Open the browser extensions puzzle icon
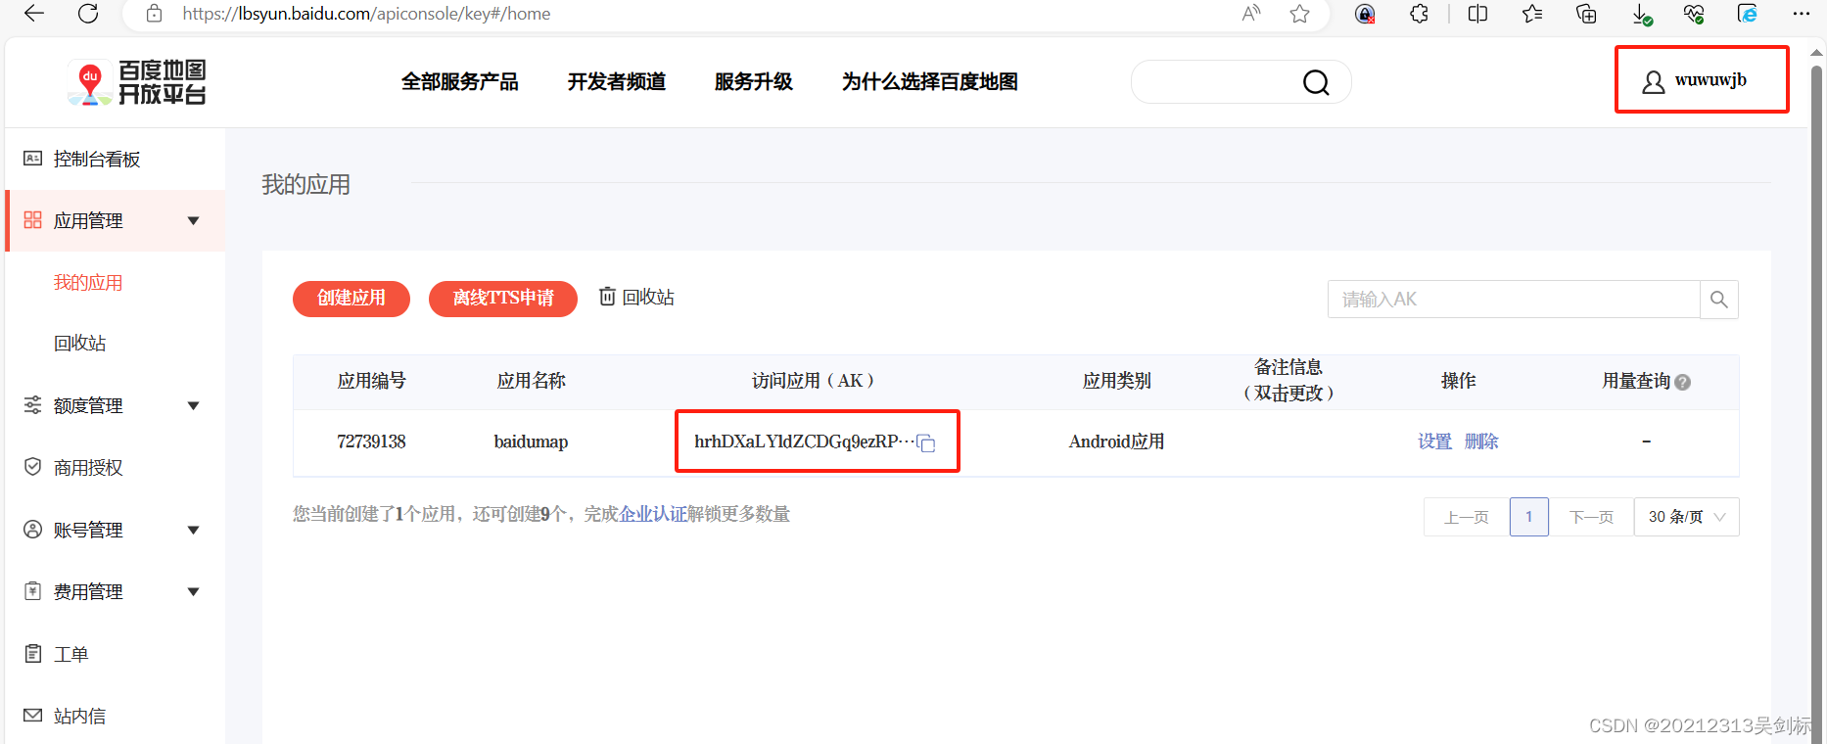The height and width of the screenshot is (744, 1827). [1419, 14]
